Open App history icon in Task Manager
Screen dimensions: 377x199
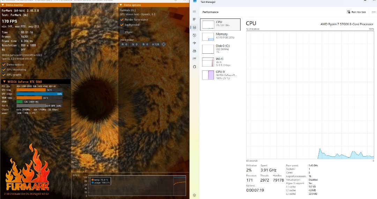click(194, 35)
